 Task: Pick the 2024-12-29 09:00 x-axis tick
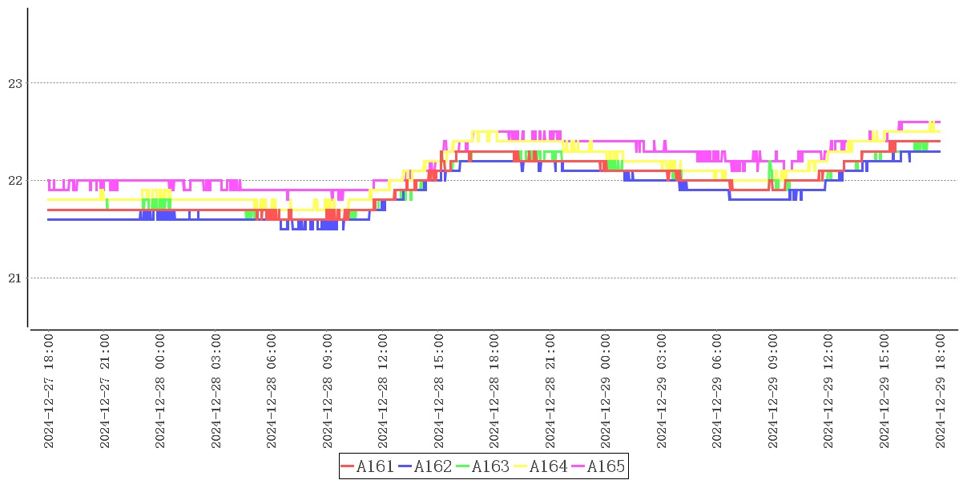pos(773,391)
